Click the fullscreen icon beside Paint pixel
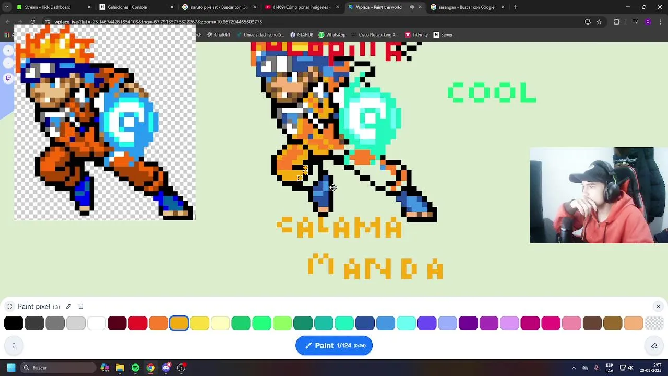This screenshot has height=376, width=668. (x=10, y=307)
